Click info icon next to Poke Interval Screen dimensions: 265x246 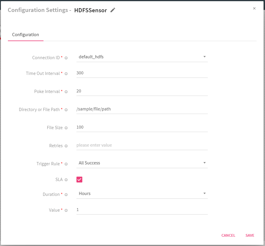point(66,92)
